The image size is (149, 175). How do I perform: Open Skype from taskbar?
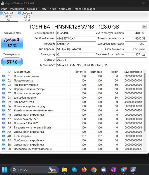74,170
